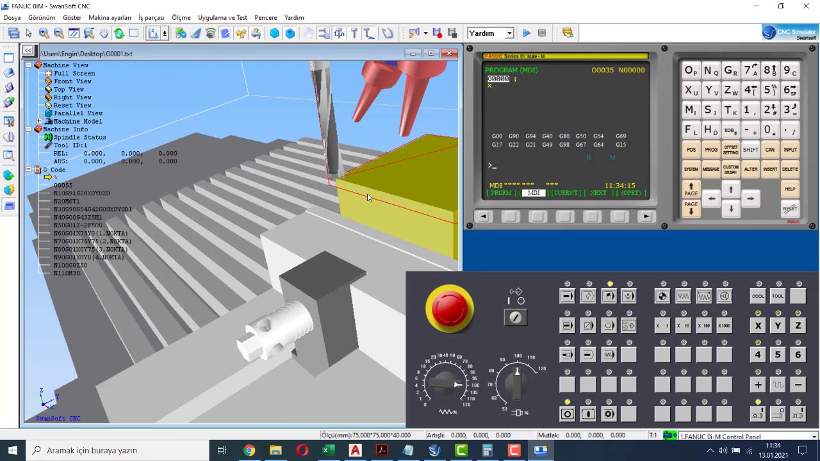Click the POS key on FANUC keypad

point(691,149)
